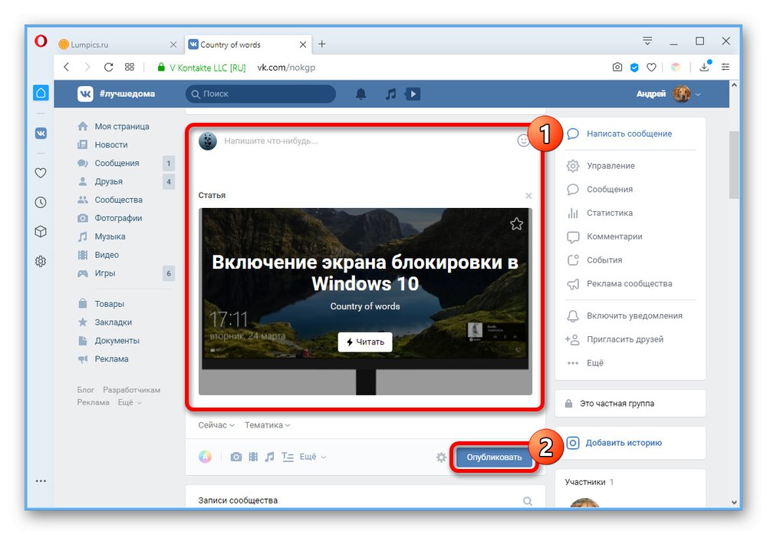767x535 pixels.
Task: Close the Country of words tab
Action: tap(303, 45)
